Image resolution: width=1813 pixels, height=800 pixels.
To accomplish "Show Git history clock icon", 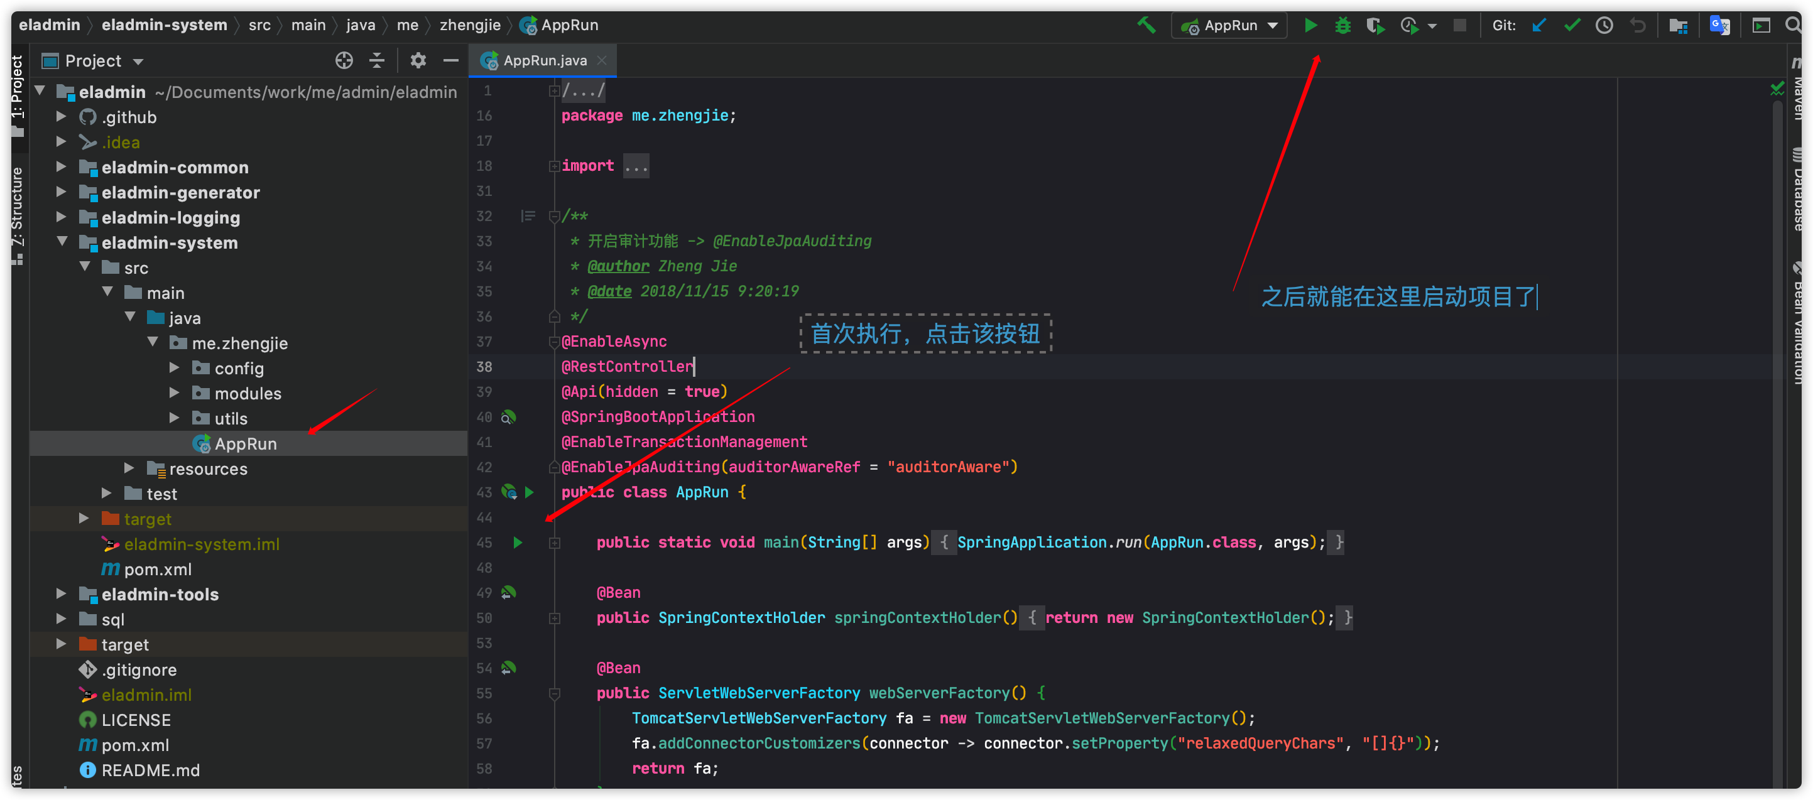I will 1604,25.
